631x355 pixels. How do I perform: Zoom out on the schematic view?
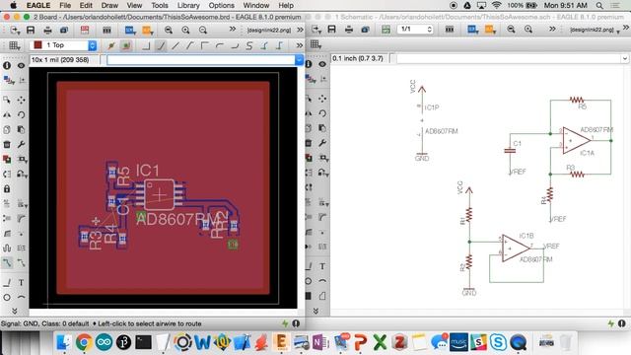(511, 29)
